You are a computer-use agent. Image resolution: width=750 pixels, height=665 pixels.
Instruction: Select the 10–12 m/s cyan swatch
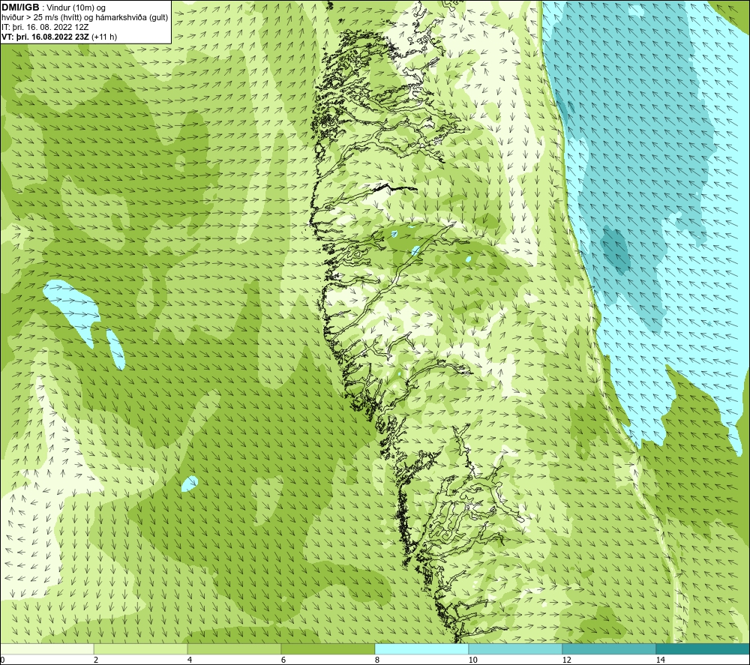pos(516,649)
